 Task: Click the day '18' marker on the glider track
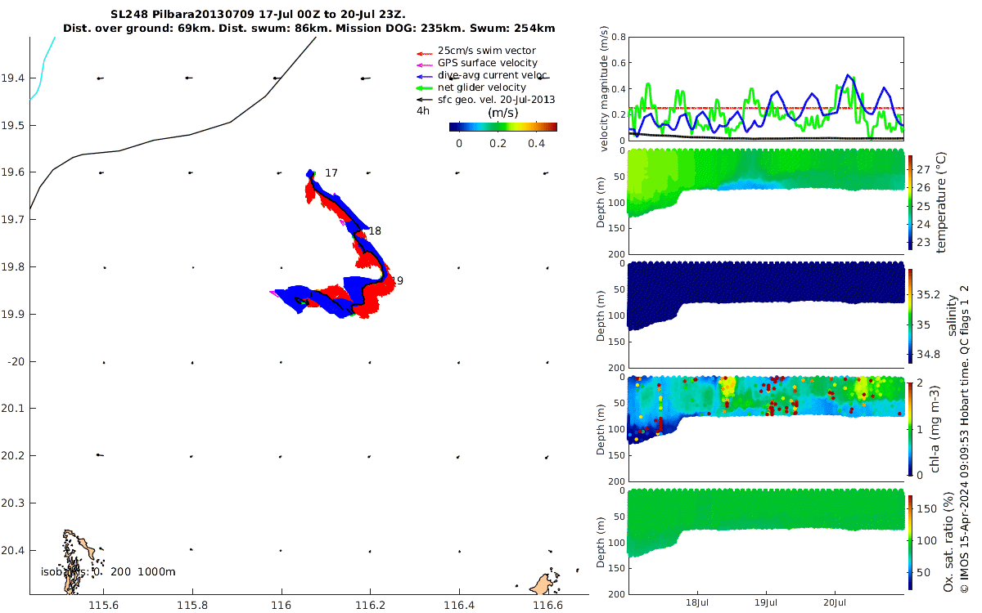tap(375, 231)
